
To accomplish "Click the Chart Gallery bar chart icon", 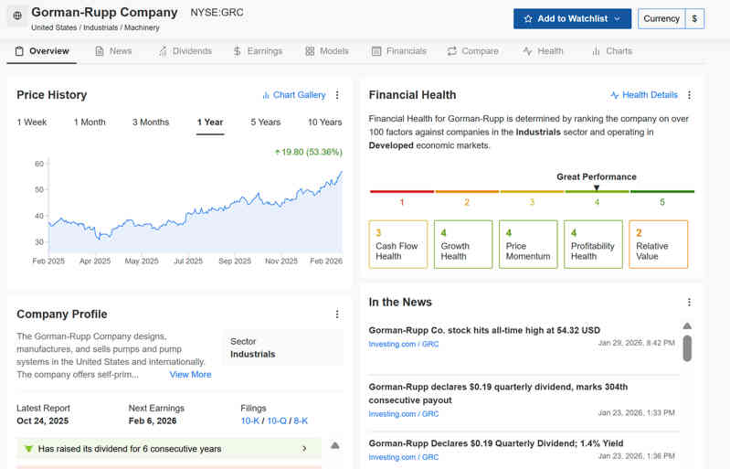I will 266,95.
